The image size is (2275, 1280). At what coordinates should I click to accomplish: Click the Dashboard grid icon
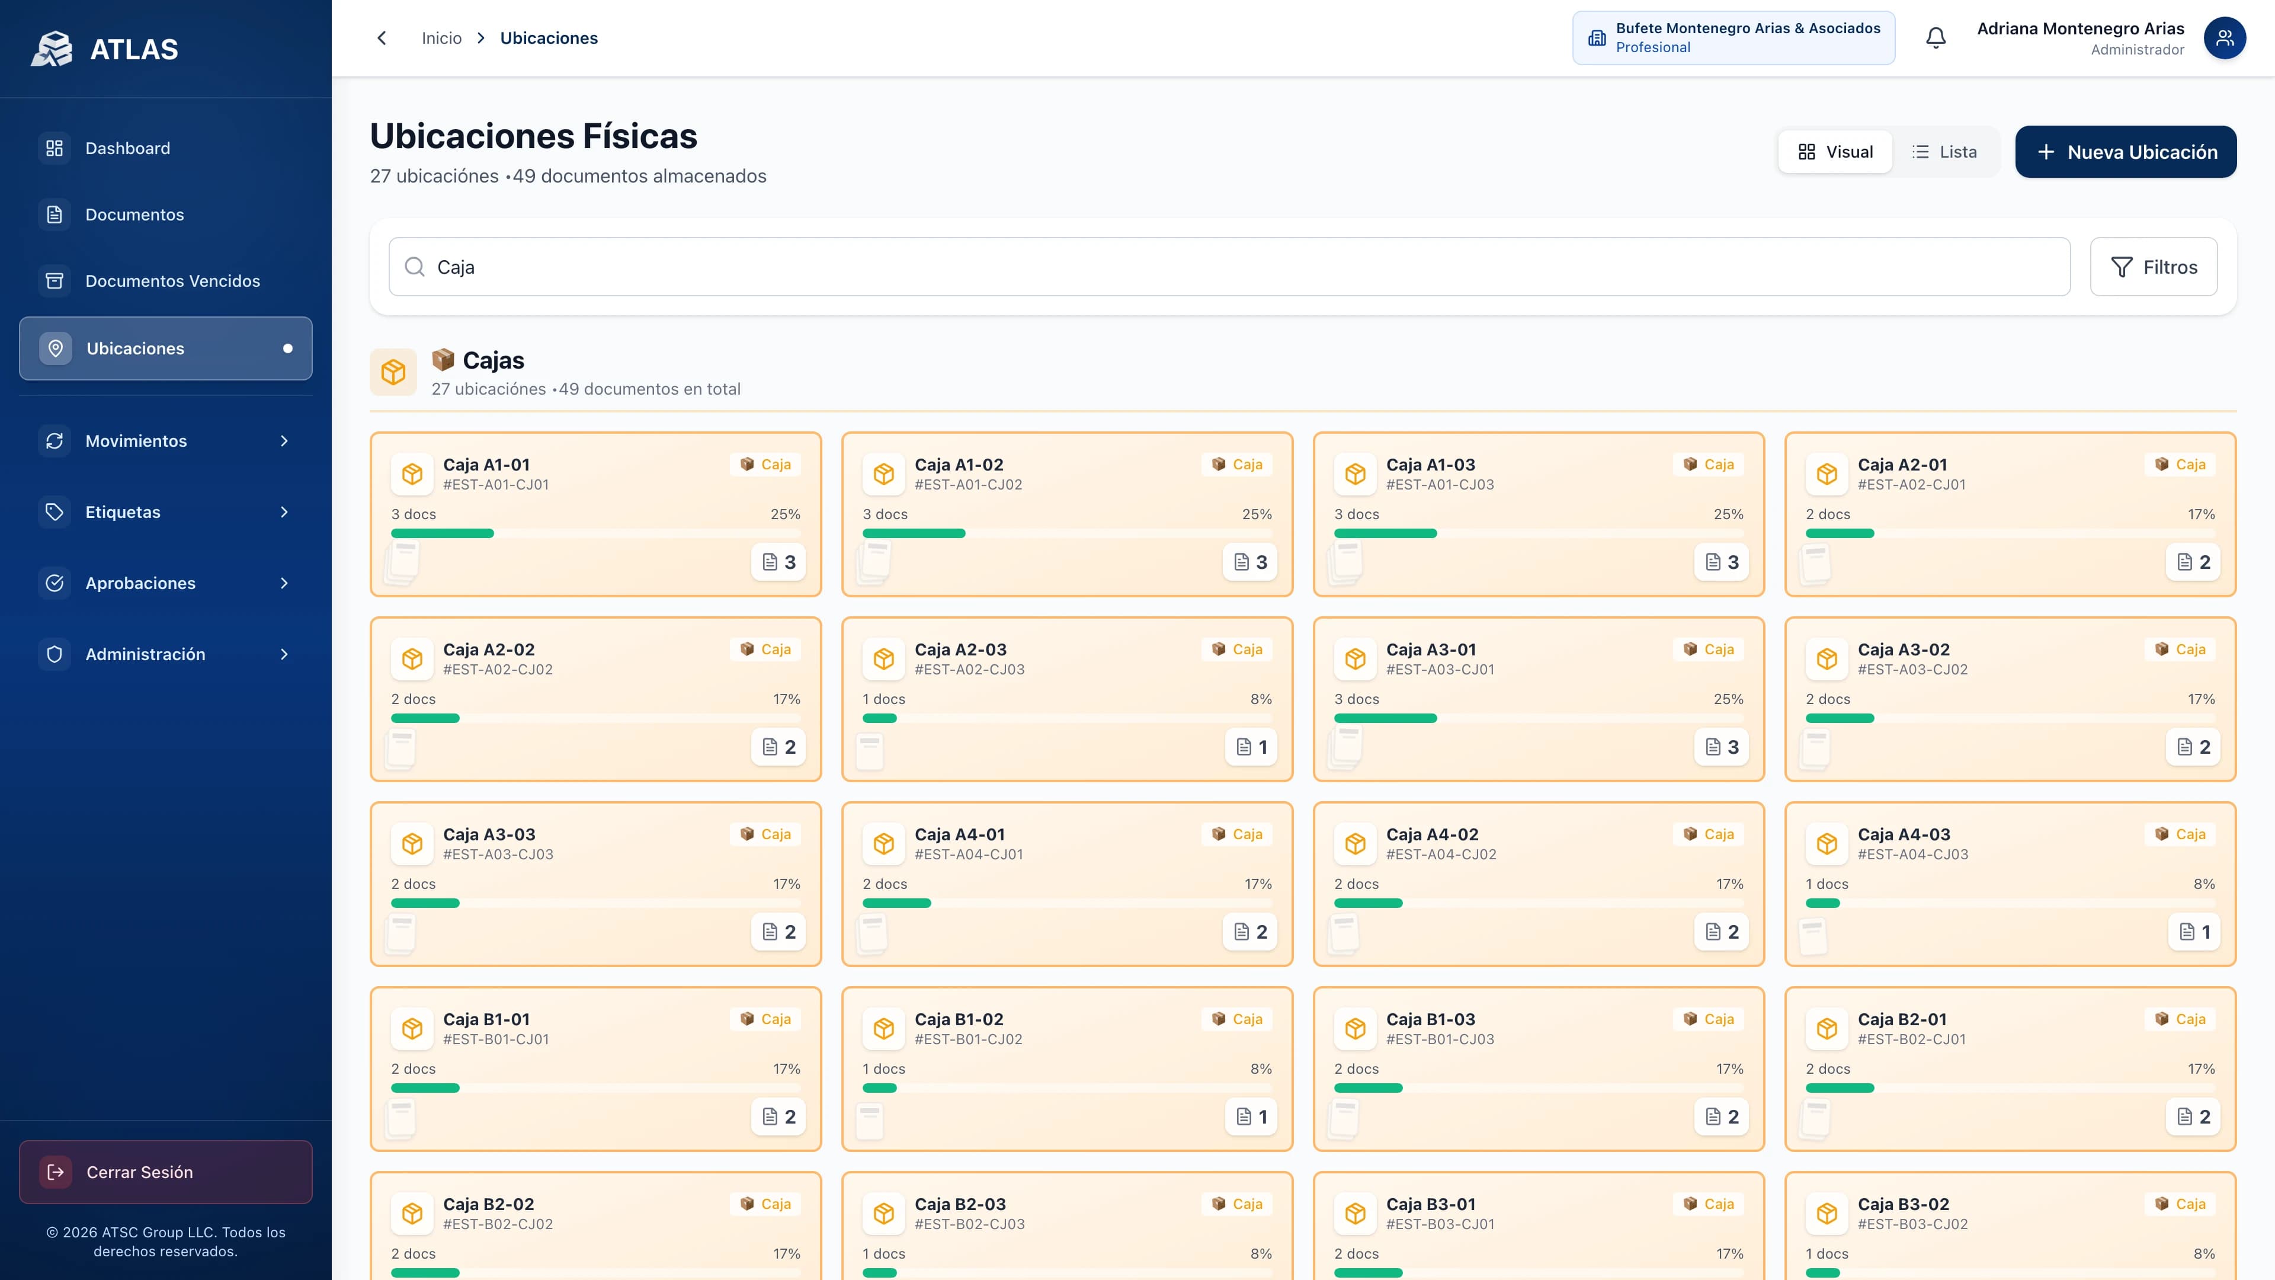[55, 148]
